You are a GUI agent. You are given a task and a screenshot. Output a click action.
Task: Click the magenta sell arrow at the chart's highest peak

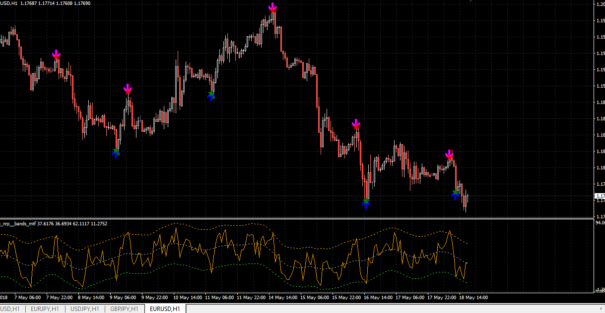(272, 7)
